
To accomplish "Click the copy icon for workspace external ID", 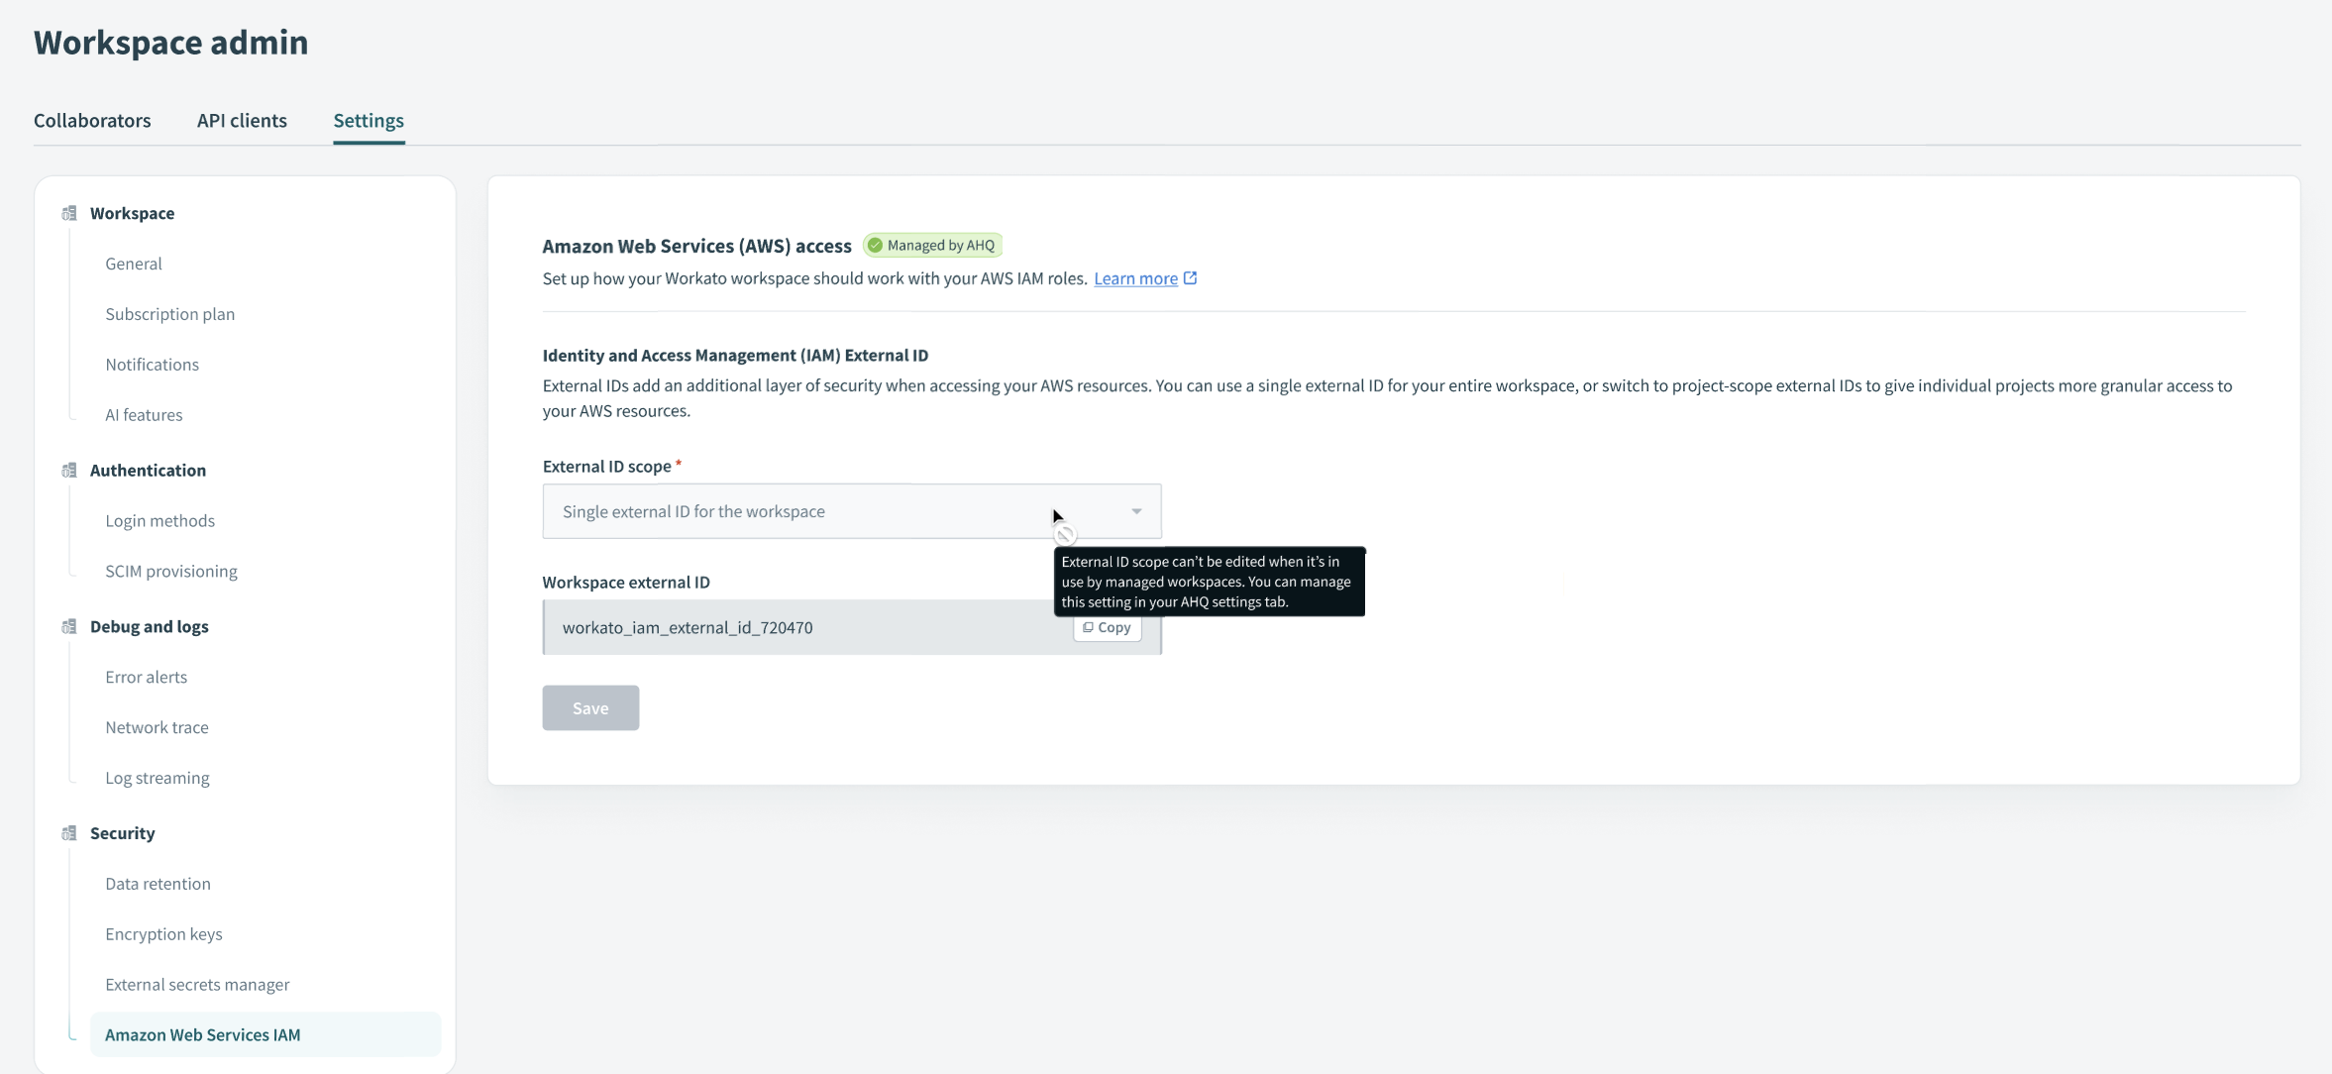I will pos(1088,627).
